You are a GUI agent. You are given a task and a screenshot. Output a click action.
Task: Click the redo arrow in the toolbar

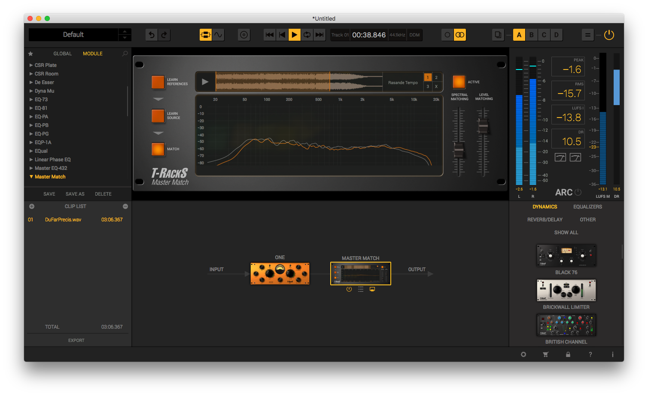coord(164,35)
